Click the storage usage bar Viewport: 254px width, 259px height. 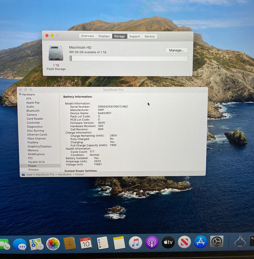pos(128,58)
